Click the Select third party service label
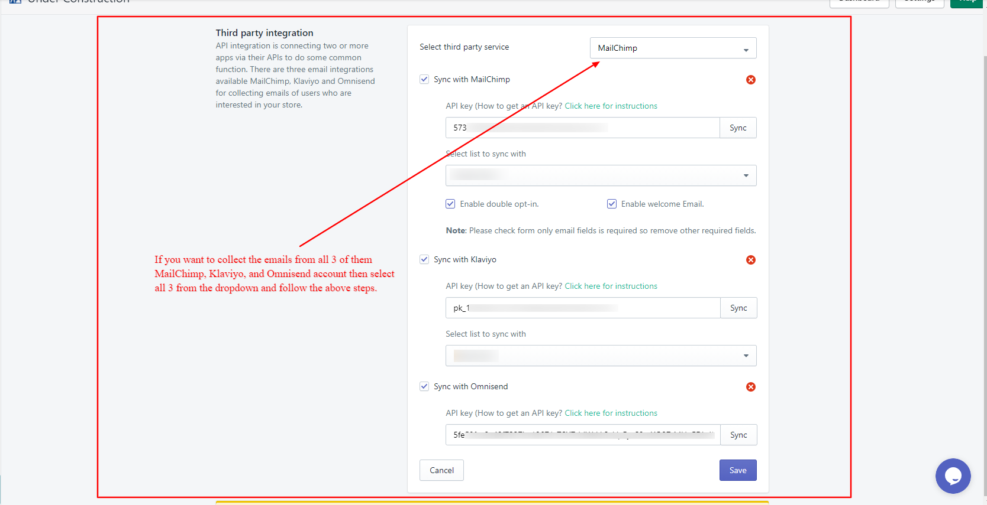Image resolution: width=987 pixels, height=505 pixels. point(464,47)
